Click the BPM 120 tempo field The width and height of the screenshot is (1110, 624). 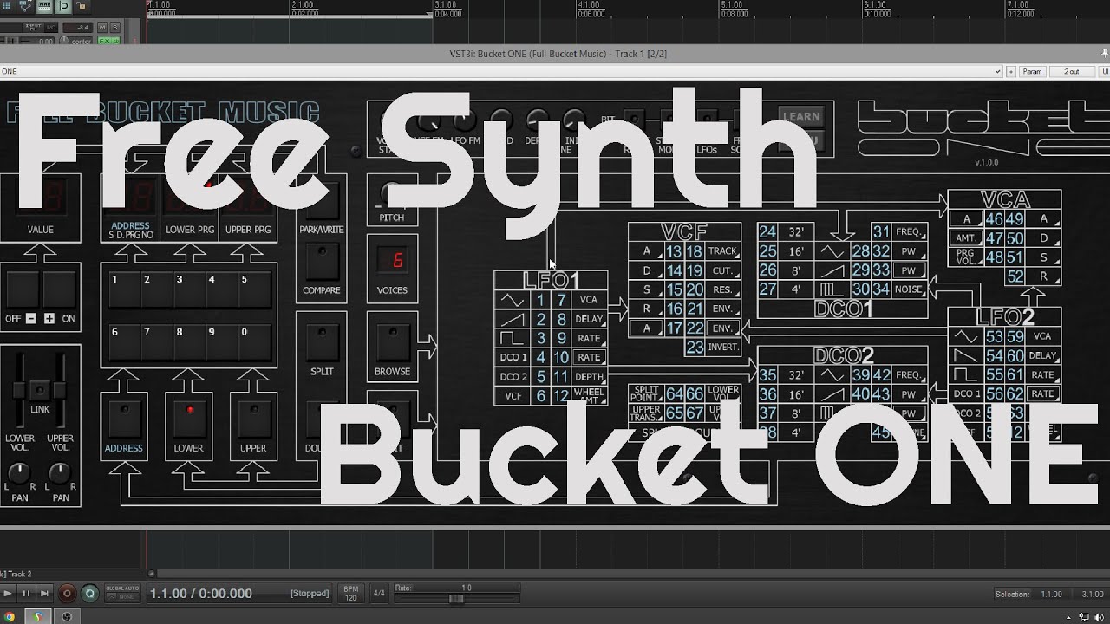(x=351, y=593)
